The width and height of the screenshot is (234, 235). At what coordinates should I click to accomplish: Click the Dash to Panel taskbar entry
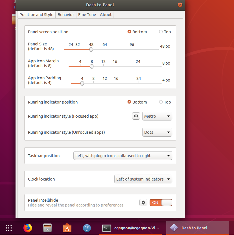[197, 228]
